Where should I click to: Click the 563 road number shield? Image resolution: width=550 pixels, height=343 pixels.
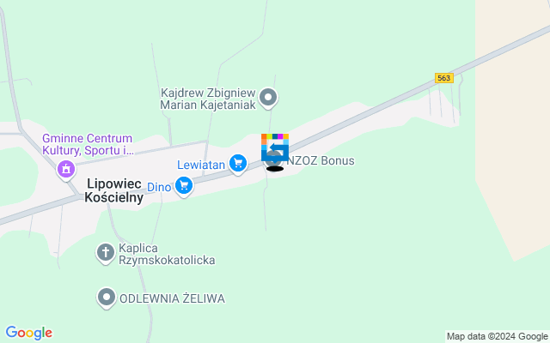point(444,78)
